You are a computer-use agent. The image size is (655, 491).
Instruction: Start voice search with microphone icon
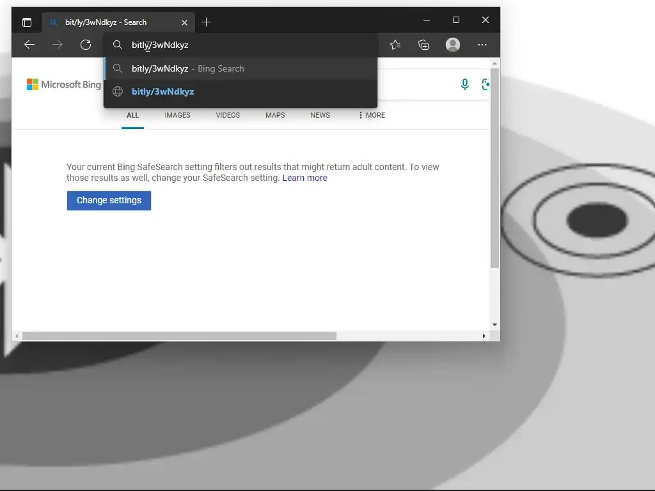[x=464, y=84]
